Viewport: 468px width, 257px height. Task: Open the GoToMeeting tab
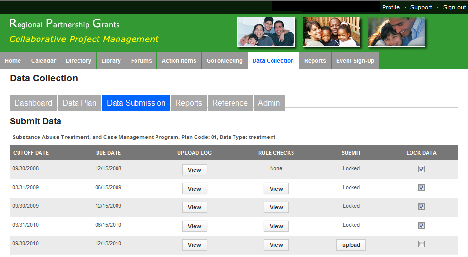(x=225, y=60)
